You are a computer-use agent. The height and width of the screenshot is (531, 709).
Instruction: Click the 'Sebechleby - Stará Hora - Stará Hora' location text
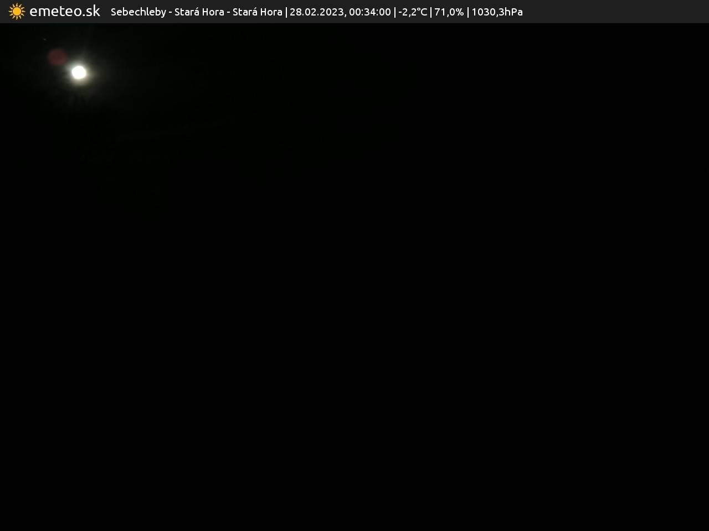point(197,12)
